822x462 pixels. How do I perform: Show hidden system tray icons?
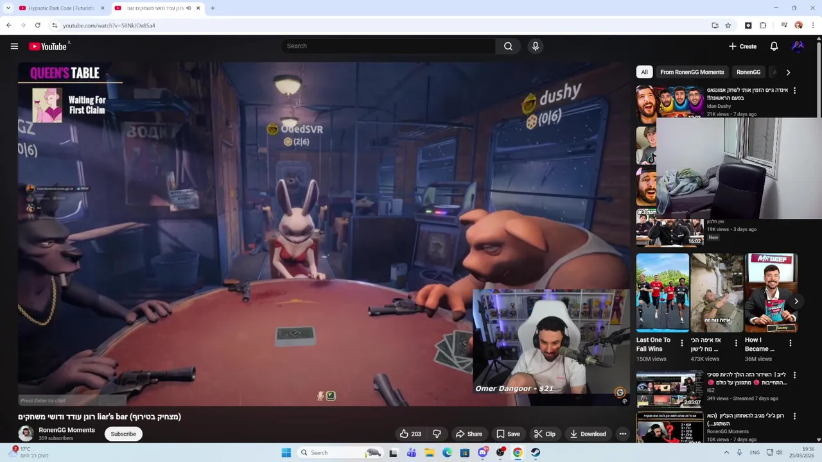726,452
